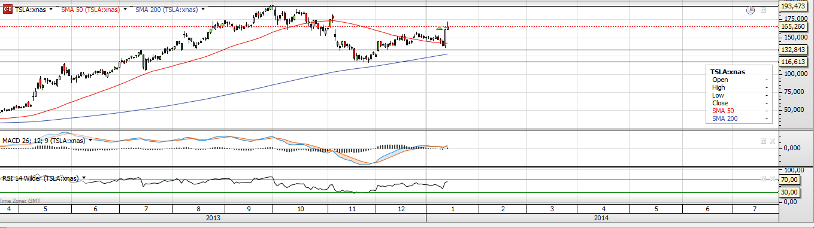The image size is (814, 228).
Task: Close the RSI sub-panel
Action: point(772,179)
